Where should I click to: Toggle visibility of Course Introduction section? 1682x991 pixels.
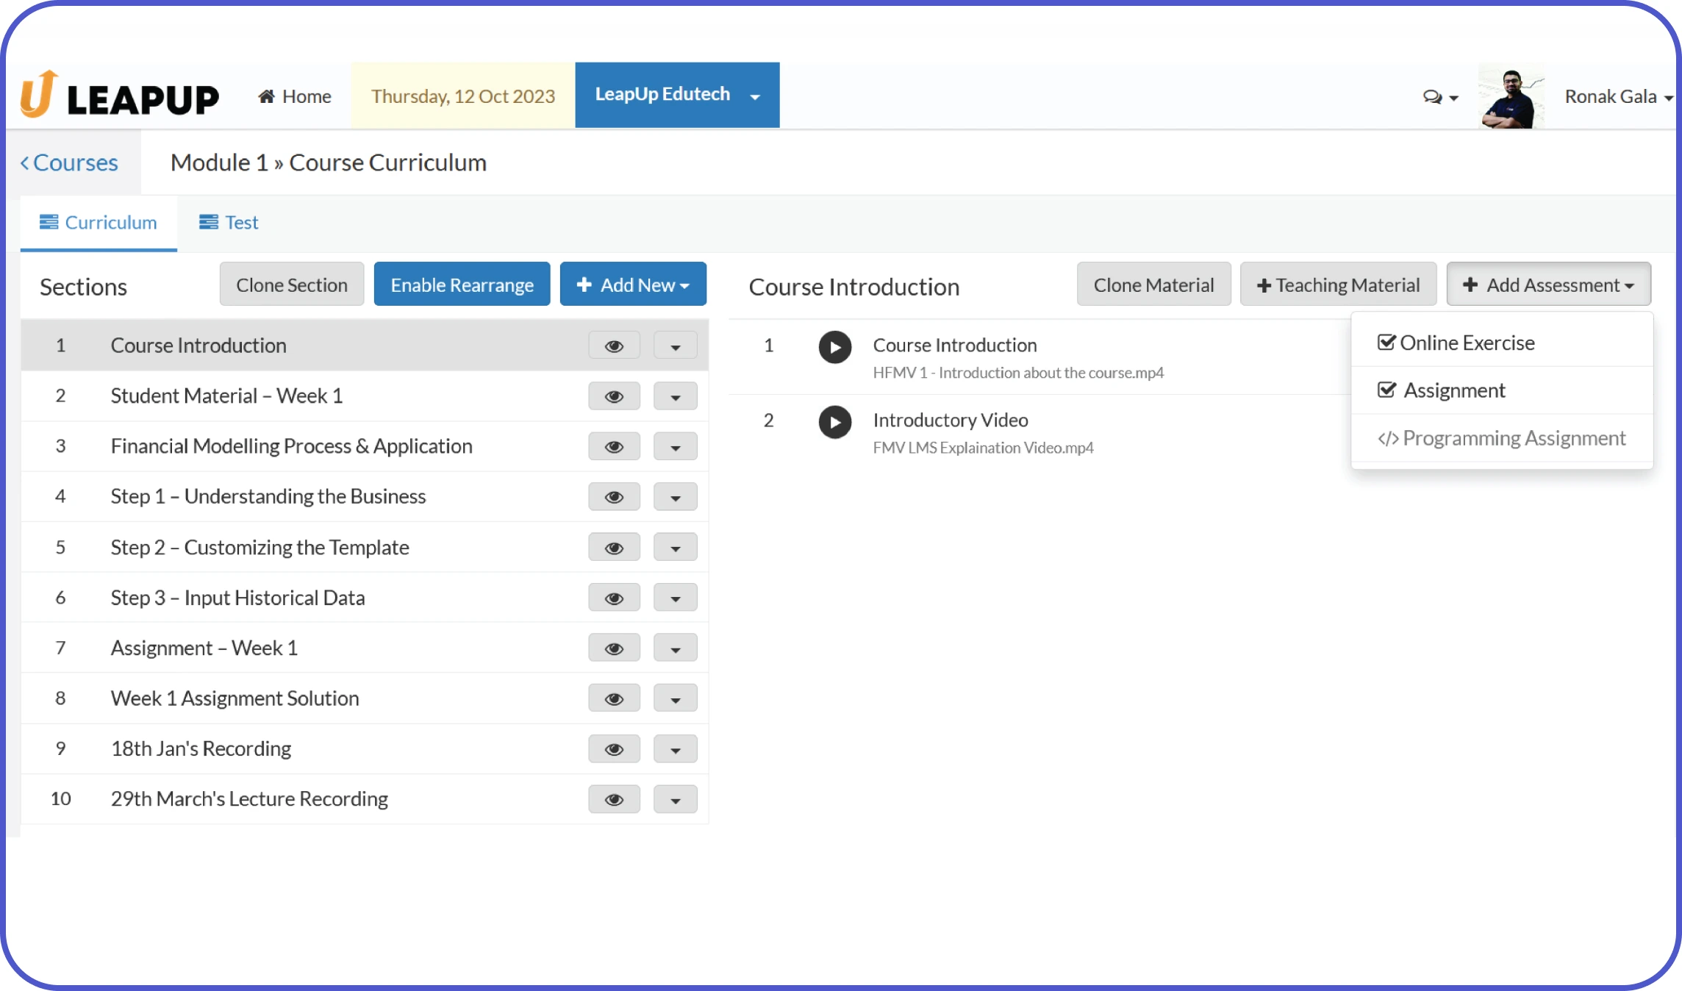[614, 346]
